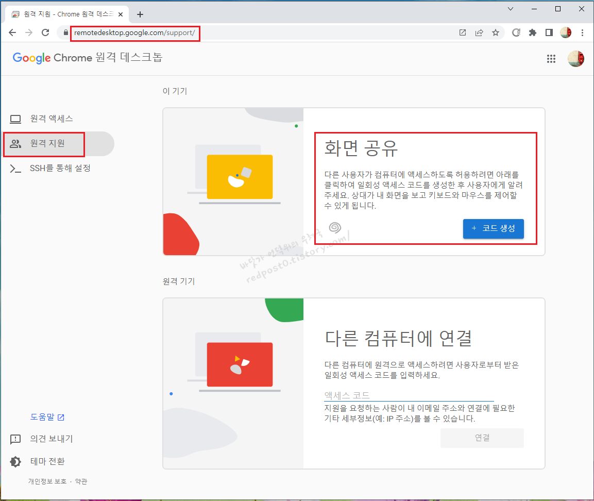Image resolution: width=594 pixels, height=501 pixels.
Task: Click the theme brightness icon
Action: point(15,462)
